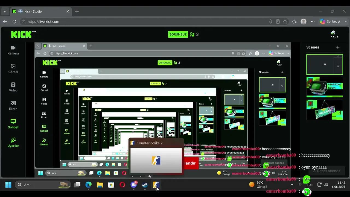
Task: Open the Kamera source in Kick sidebar
Action: pos(13,50)
